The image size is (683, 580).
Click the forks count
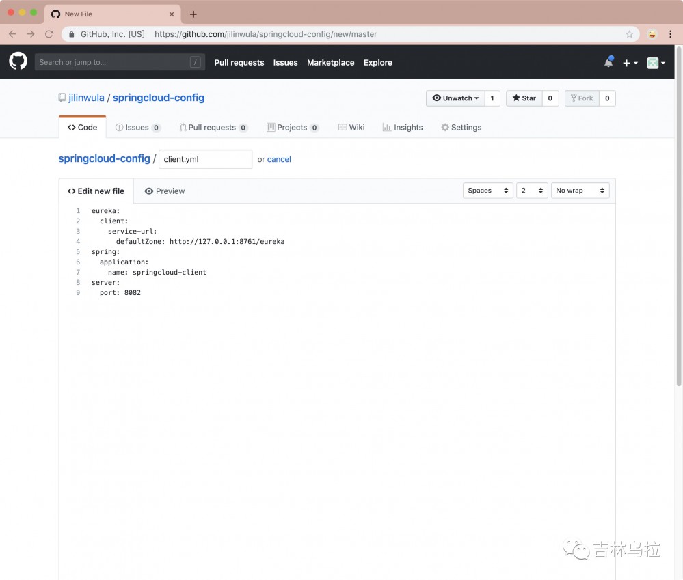[x=607, y=98]
